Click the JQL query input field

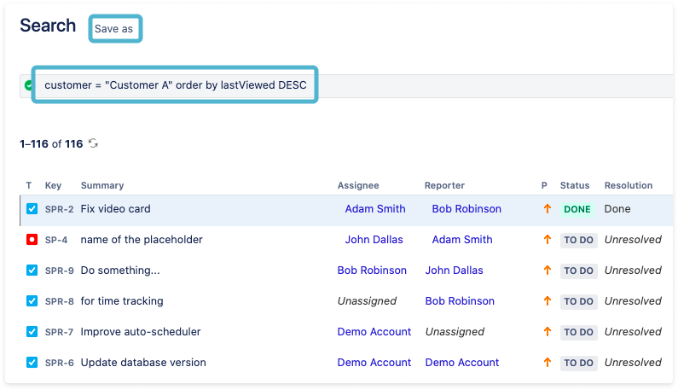point(175,85)
